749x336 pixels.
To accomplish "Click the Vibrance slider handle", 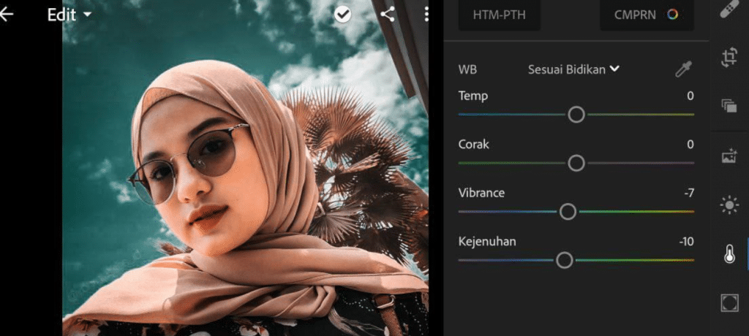I will 568,212.
